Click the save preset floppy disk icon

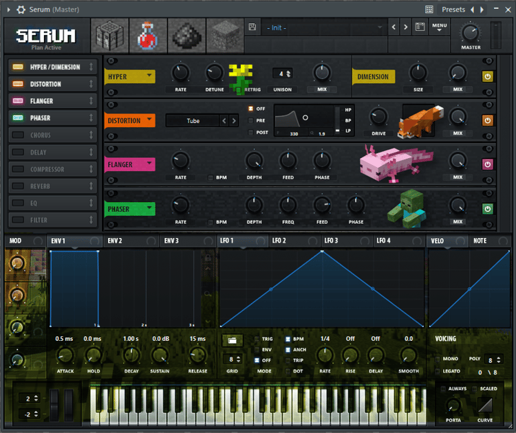(252, 27)
